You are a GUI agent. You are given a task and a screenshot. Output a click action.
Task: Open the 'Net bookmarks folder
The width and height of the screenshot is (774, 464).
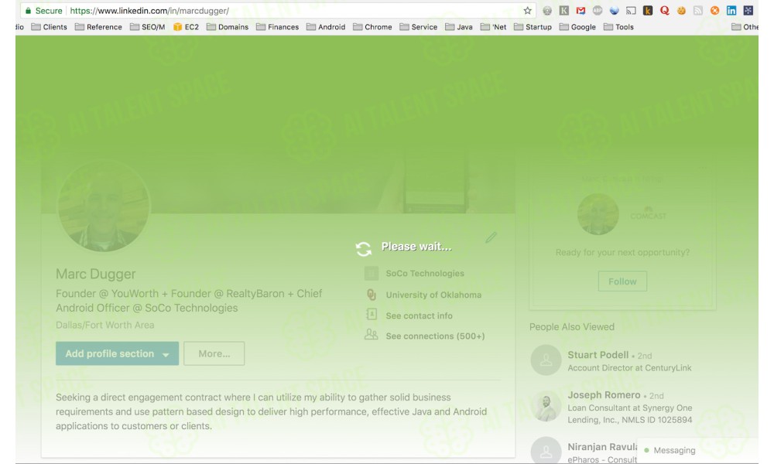click(493, 27)
